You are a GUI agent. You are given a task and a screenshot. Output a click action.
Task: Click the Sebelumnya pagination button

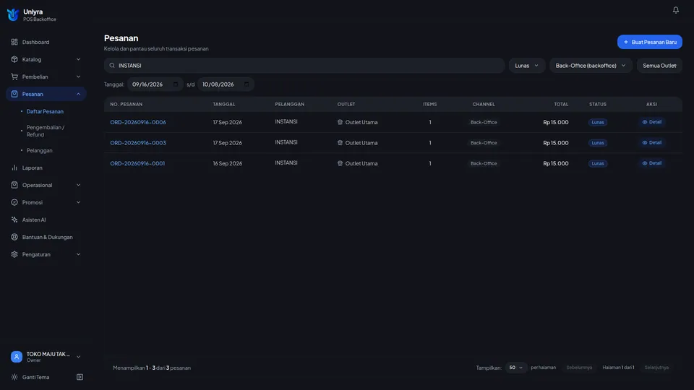point(579,368)
